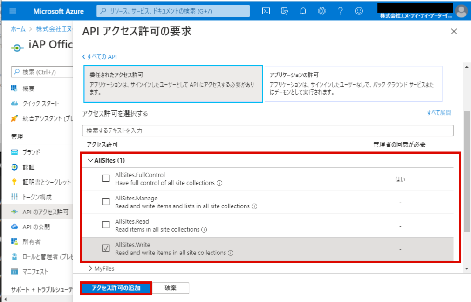Focus the top resource search box
This screenshot has height=302, width=471.
pos(173,11)
